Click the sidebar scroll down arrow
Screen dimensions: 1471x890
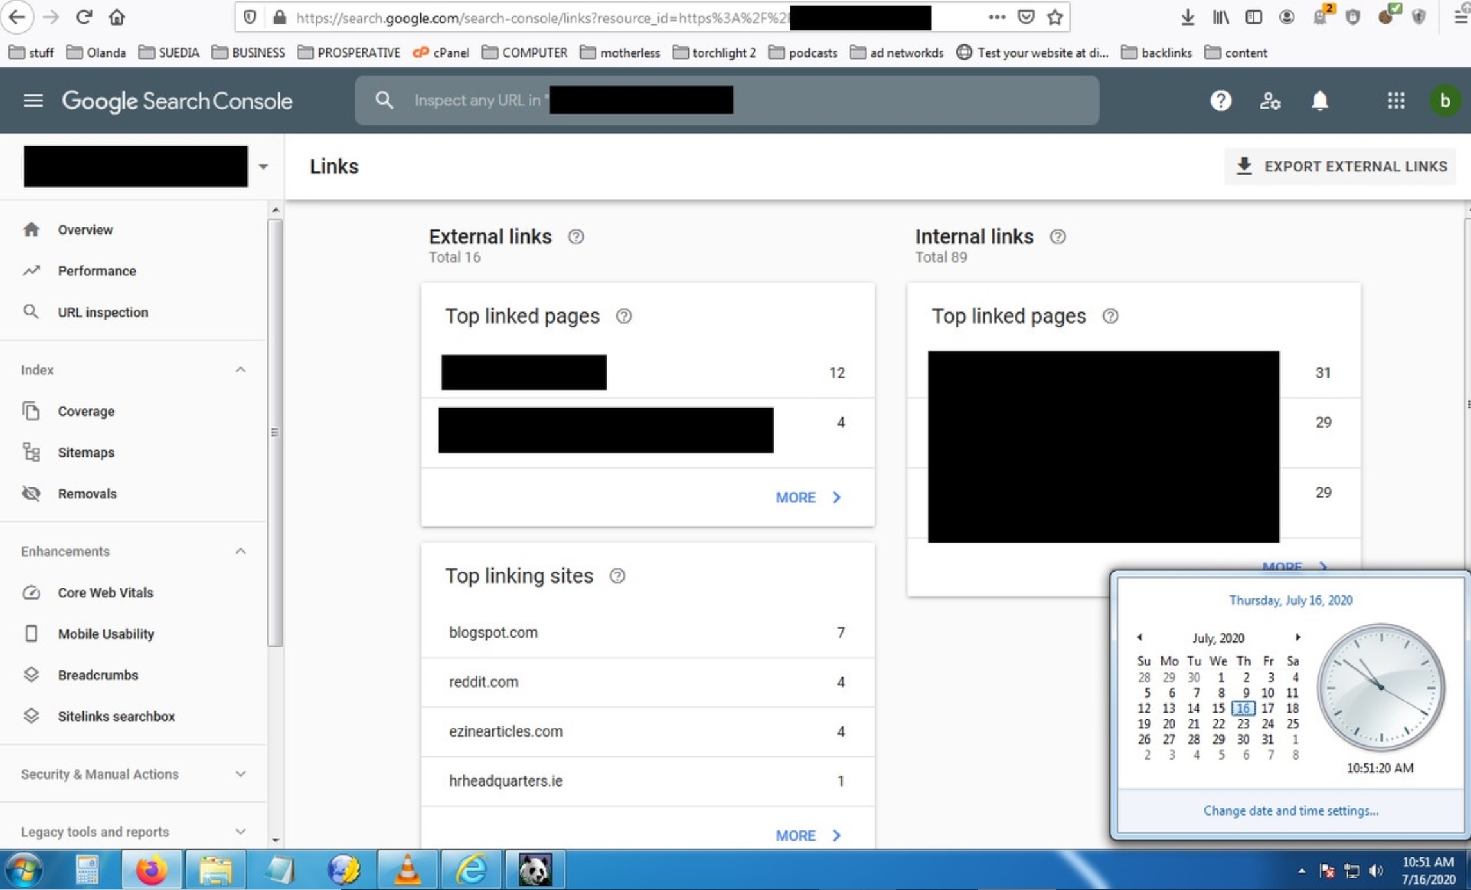pos(276,840)
